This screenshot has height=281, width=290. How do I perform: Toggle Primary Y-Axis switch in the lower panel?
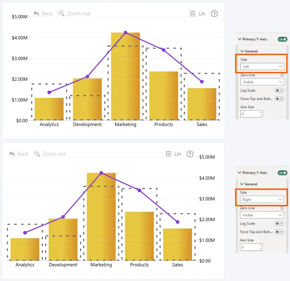click(x=283, y=173)
